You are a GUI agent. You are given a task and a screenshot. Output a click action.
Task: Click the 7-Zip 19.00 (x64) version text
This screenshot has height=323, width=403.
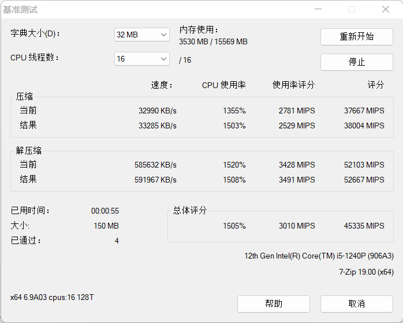(366, 272)
